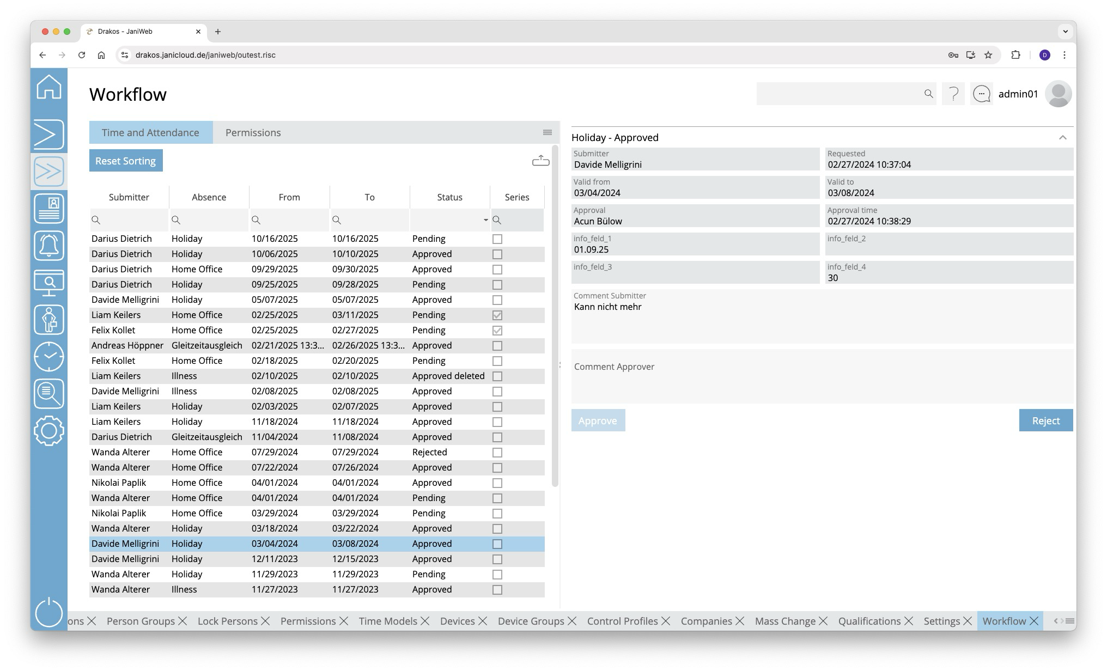The width and height of the screenshot is (1107, 671).
Task: Click the Comment Approver text field
Action: 822,377
